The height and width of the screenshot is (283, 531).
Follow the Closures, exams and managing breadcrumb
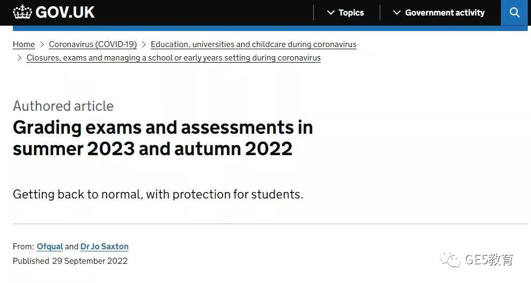tap(173, 58)
